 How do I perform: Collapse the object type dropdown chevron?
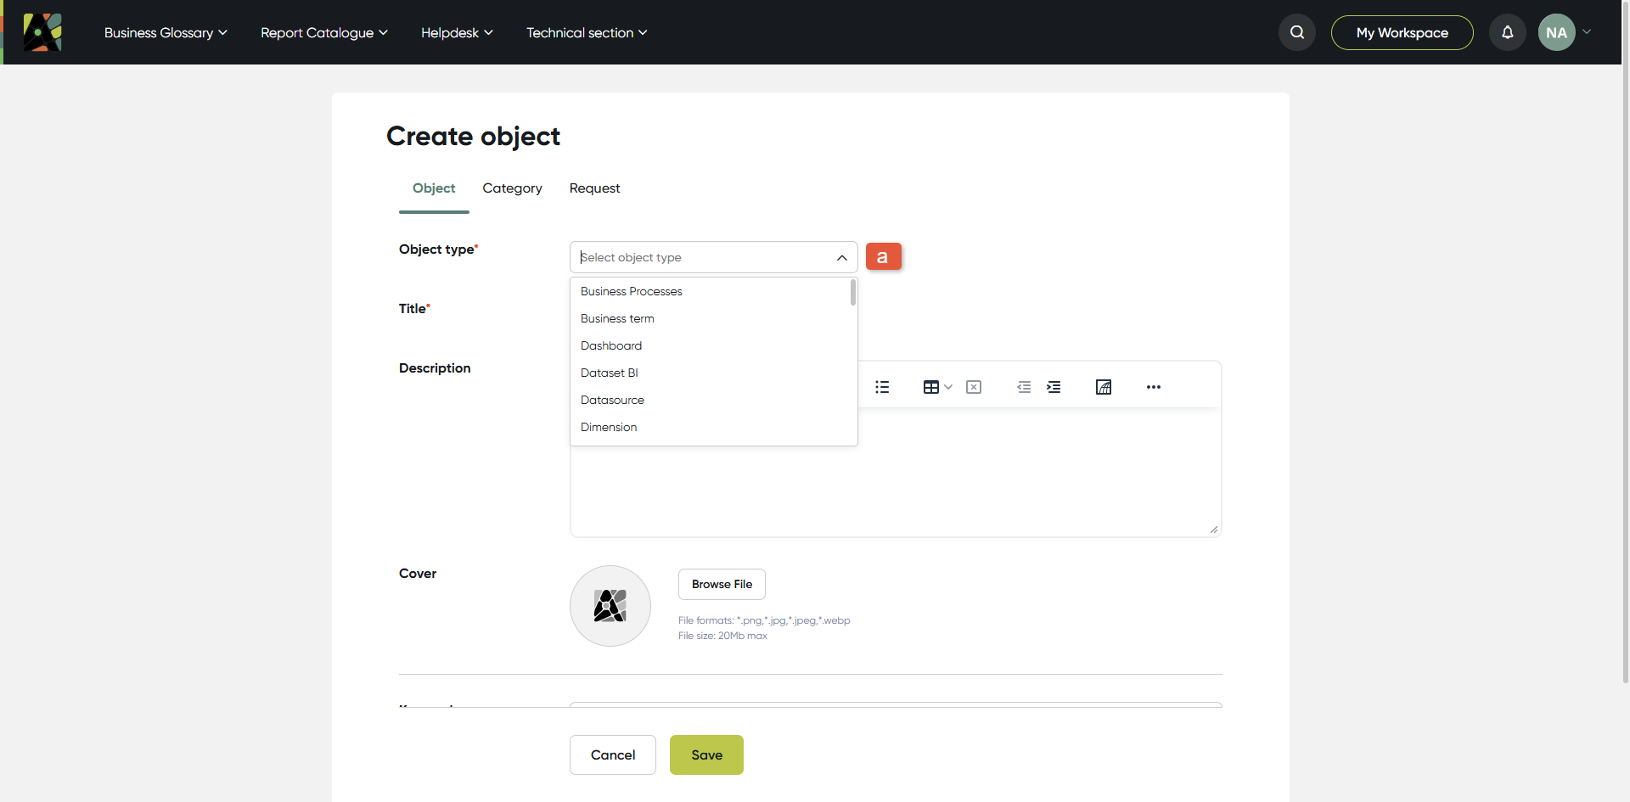pyautogui.click(x=842, y=257)
